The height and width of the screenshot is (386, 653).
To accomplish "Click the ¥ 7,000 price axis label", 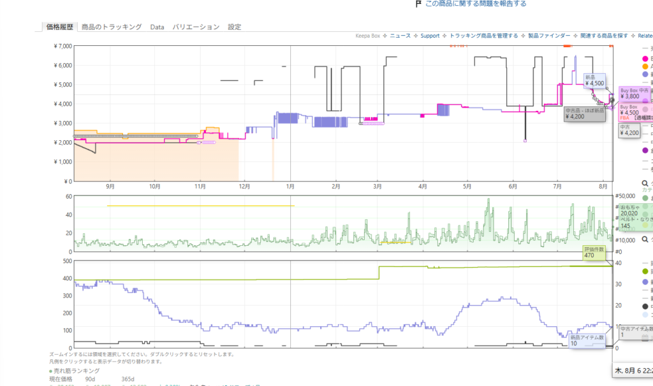I will (x=63, y=46).
